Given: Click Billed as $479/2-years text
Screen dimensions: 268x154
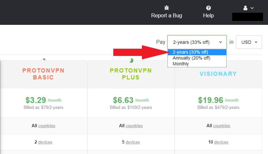Looking at the screenshot, I should point(218,107).
